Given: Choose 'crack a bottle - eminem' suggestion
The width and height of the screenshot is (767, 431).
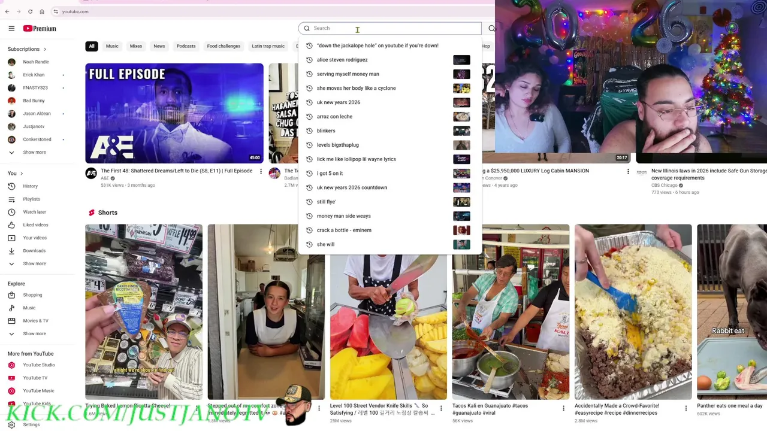Looking at the screenshot, I should point(389,230).
